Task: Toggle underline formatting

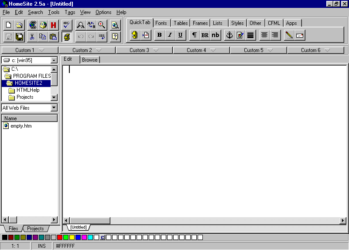Action: 180,35
